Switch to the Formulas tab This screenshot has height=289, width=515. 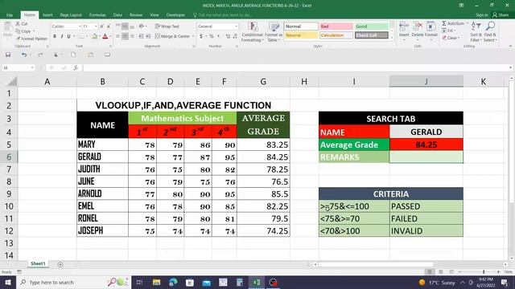[x=97, y=15]
